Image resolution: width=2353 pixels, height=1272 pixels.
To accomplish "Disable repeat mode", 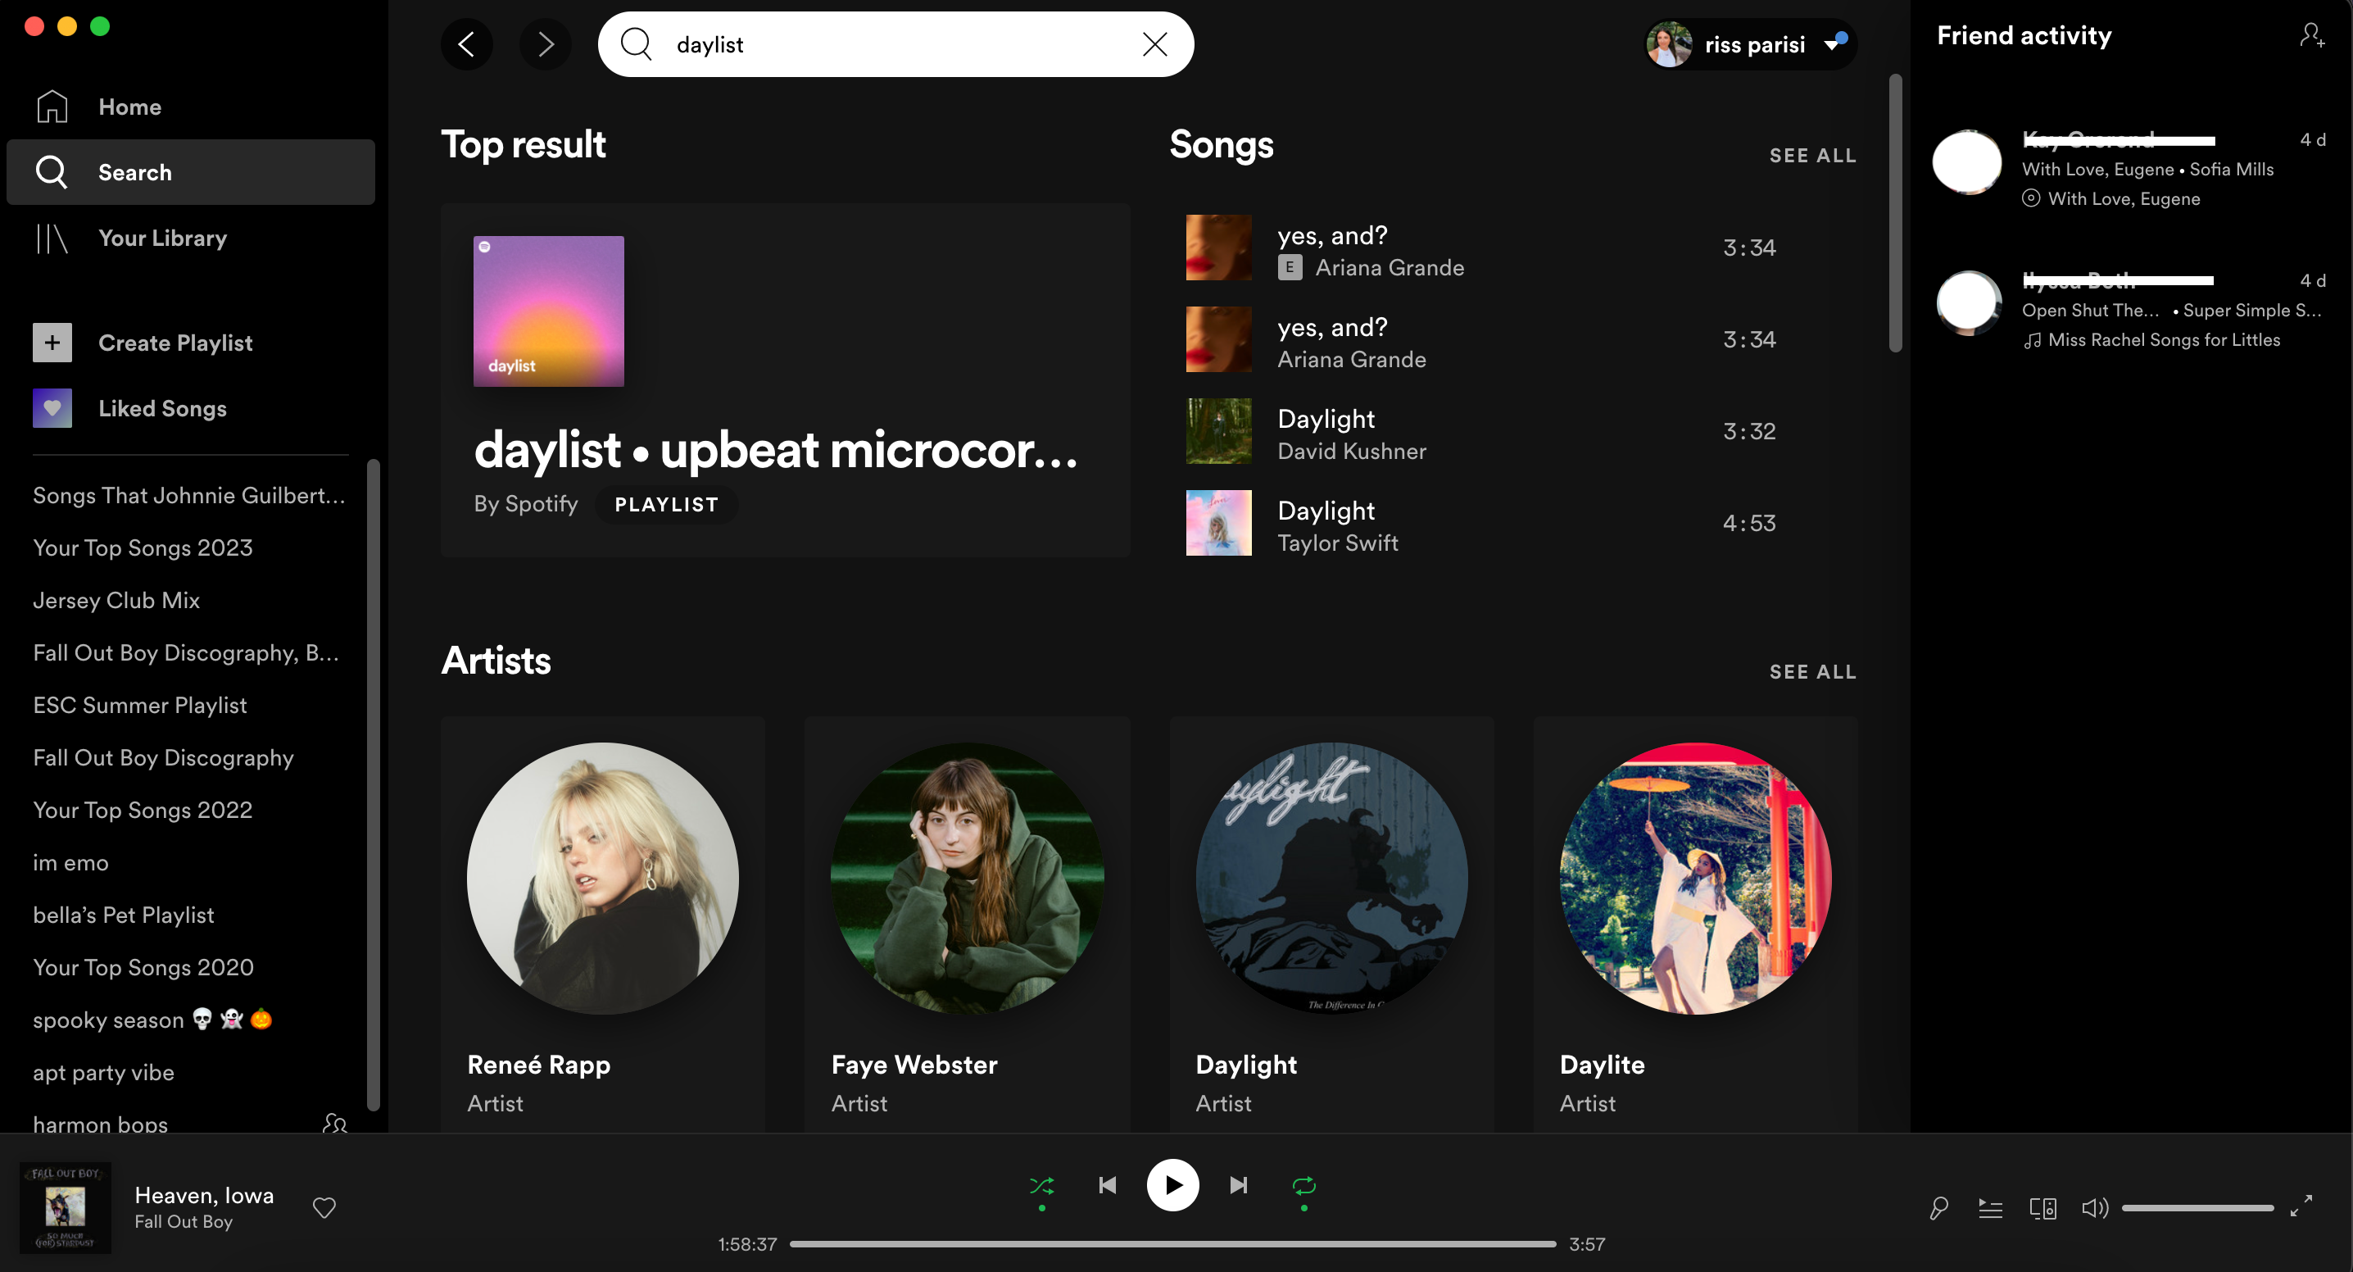I will (x=1303, y=1185).
